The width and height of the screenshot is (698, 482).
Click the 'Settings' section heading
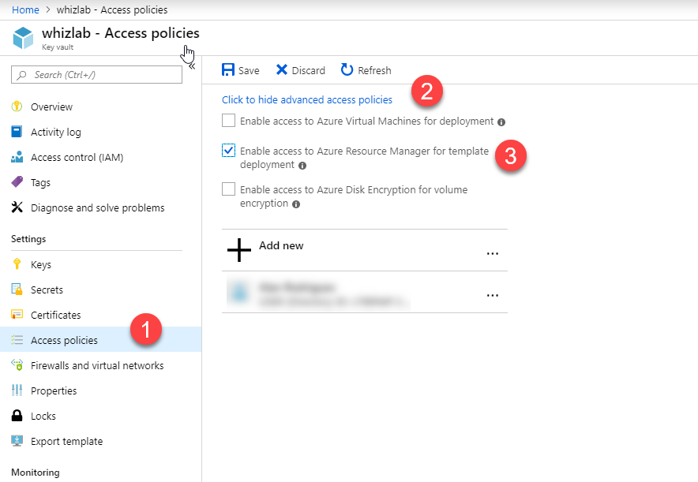(28, 239)
